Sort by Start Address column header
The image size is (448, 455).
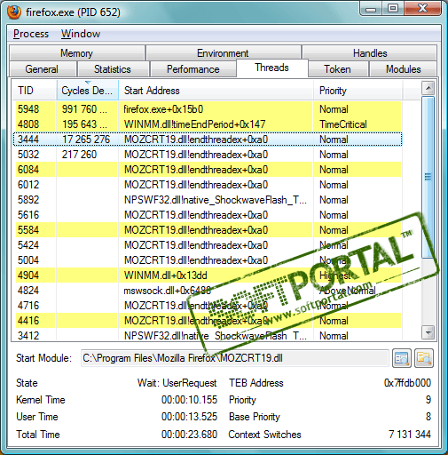[x=216, y=91]
